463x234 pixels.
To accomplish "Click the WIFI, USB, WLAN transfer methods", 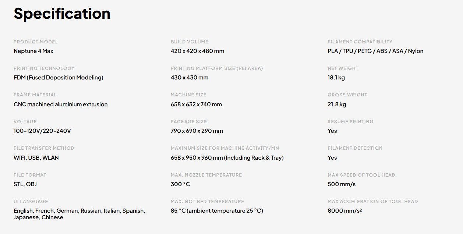I will click(x=36, y=158).
